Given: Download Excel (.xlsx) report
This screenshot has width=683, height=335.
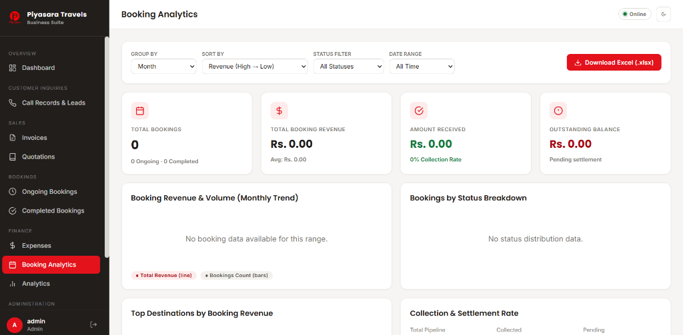Looking at the screenshot, I should click(614, 63).
